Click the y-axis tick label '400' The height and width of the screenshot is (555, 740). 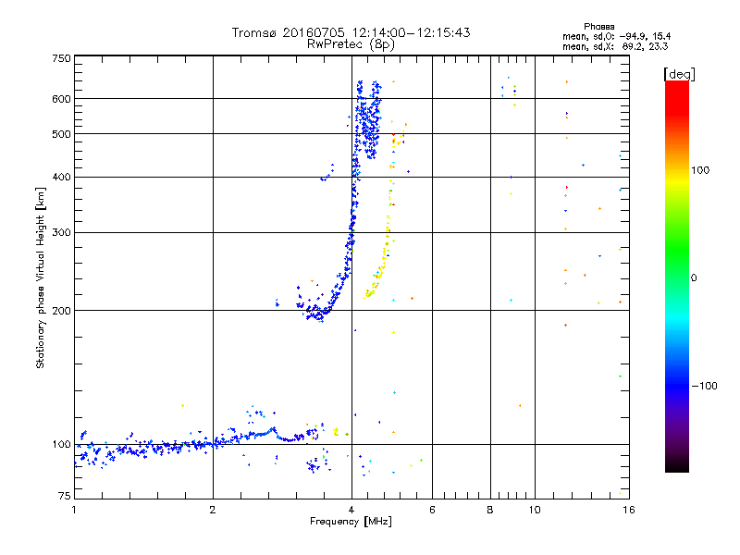62,177
